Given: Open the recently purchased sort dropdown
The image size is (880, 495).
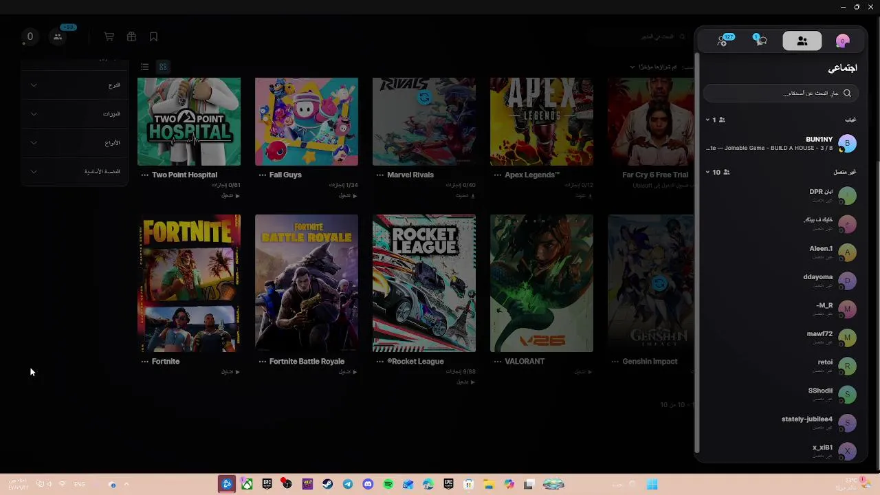Looking at the screenshot, I should pos(653,67).
